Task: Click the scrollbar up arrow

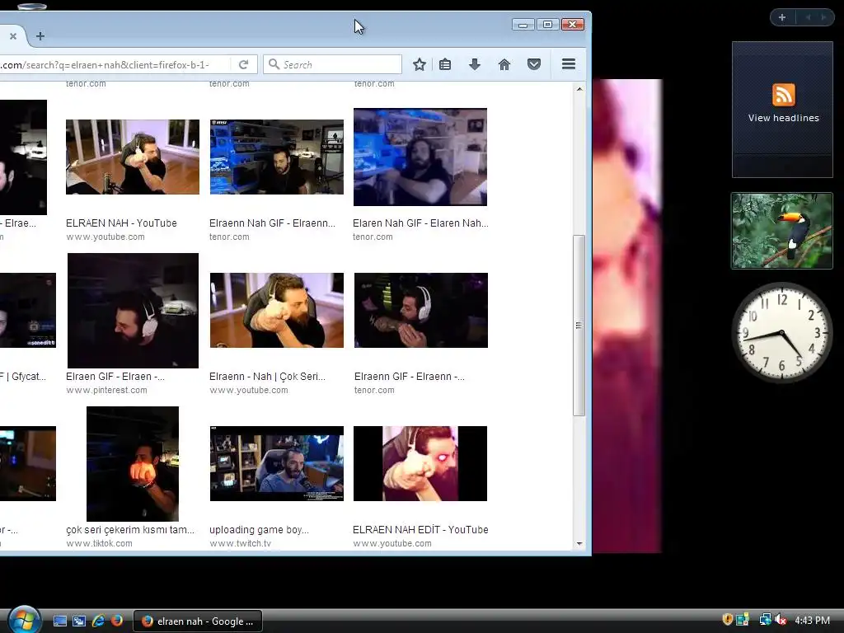Action: pos(579,89)
